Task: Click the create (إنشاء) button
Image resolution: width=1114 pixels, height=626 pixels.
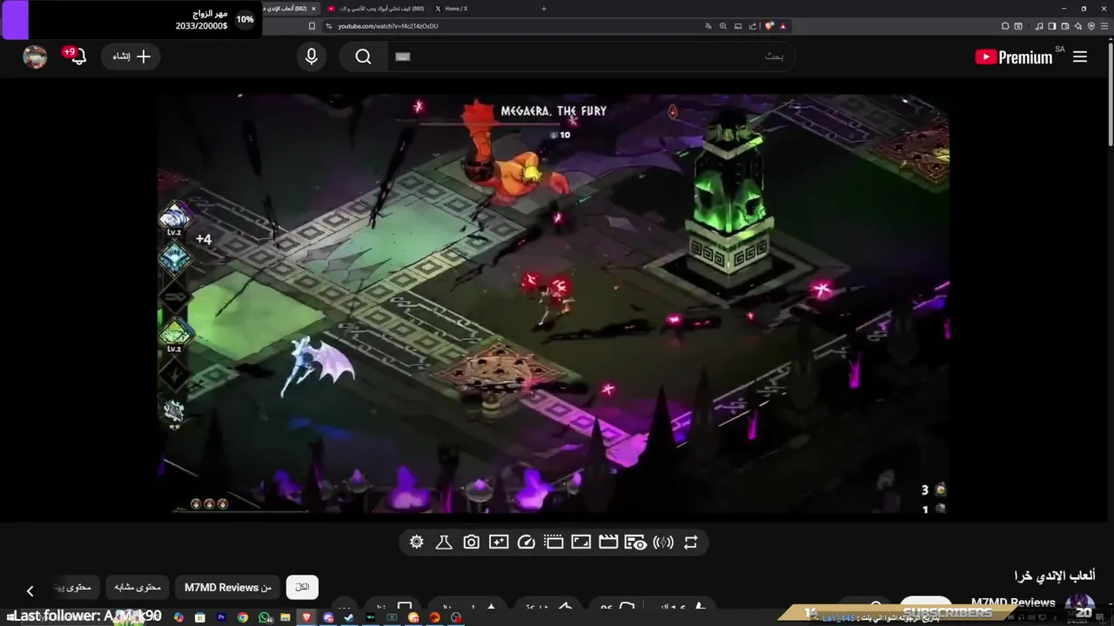Action: tap(131, 57)
